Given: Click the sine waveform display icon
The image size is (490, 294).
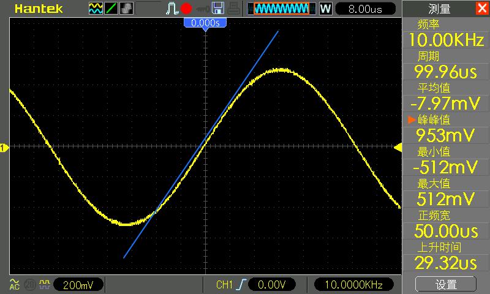Looking at the screenshot, I should (x=96, y=9).
